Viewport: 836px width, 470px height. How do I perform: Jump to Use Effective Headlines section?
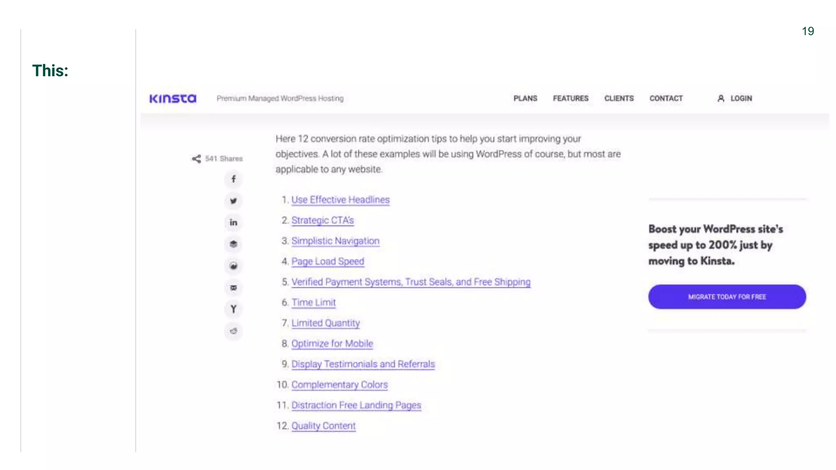coord(340,200)
